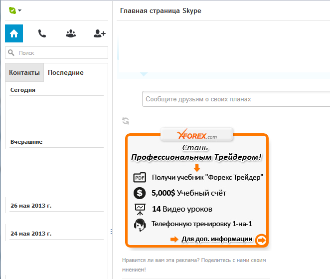The height and width of the screenshot is (279, 330).
Task: Click Получи учебник "Форекс Трейдер" line
Action: (207, 177)
